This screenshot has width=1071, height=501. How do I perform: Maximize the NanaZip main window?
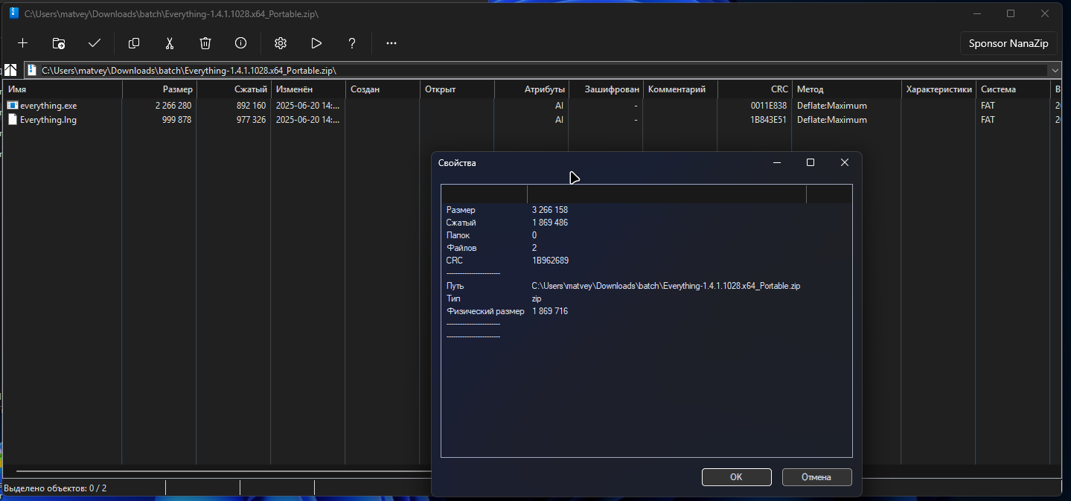1011,13
